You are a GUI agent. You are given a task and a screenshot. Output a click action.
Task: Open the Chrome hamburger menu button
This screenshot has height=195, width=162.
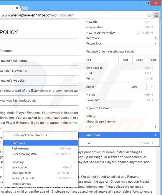(156, 15)
